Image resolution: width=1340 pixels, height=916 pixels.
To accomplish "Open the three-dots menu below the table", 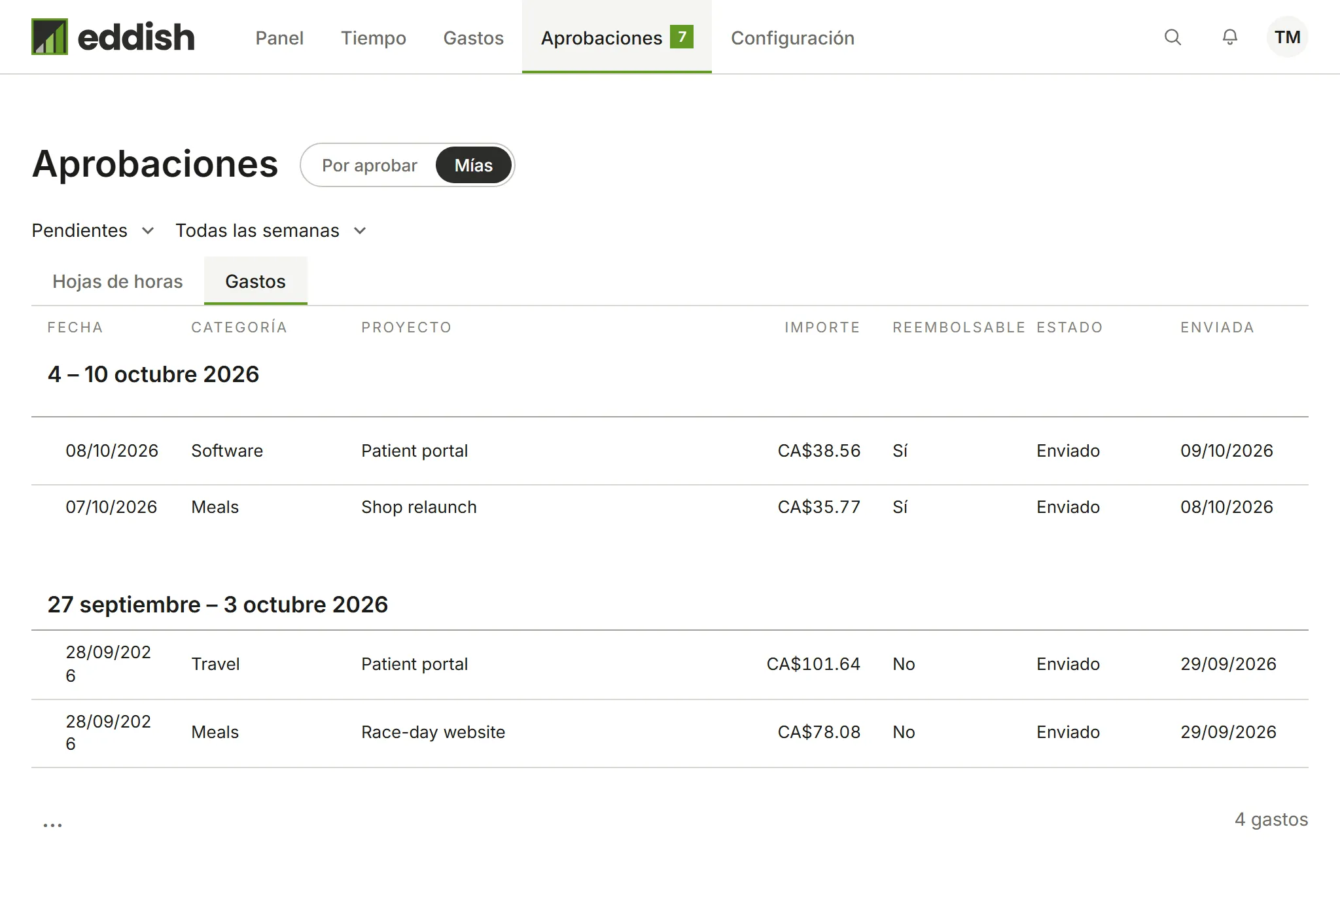I will (x=52, y=825).
